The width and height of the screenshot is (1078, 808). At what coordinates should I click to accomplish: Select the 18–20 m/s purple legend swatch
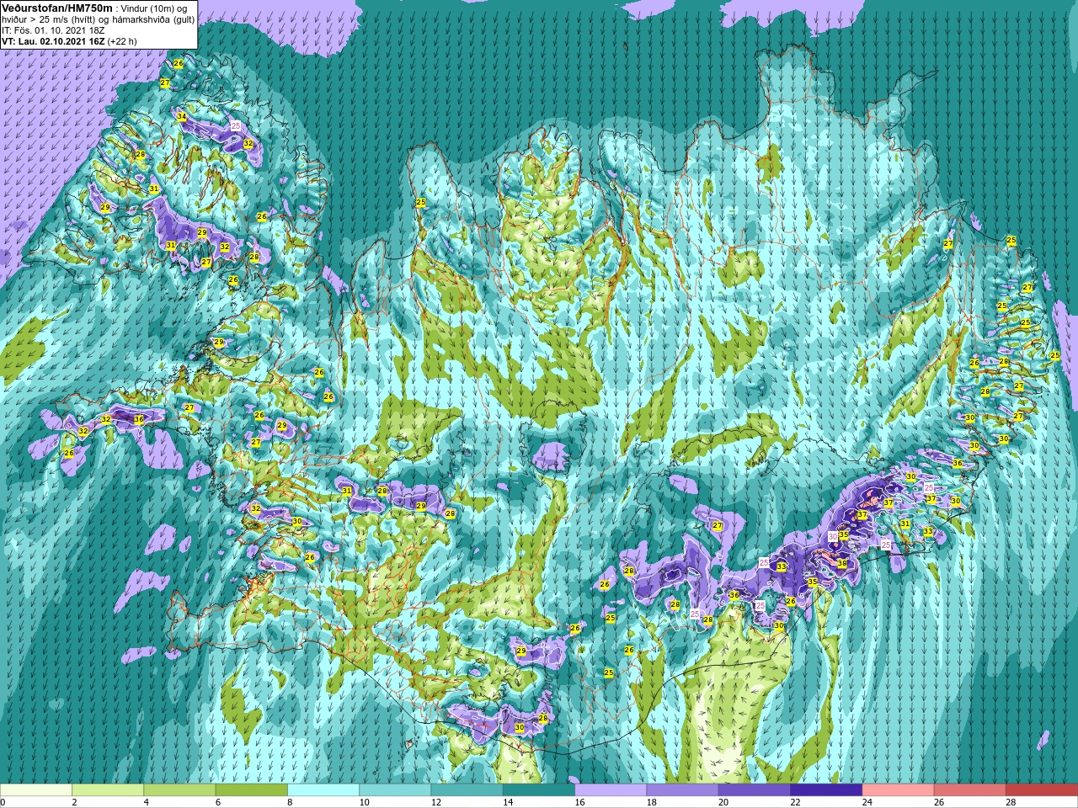pos(682,790)
